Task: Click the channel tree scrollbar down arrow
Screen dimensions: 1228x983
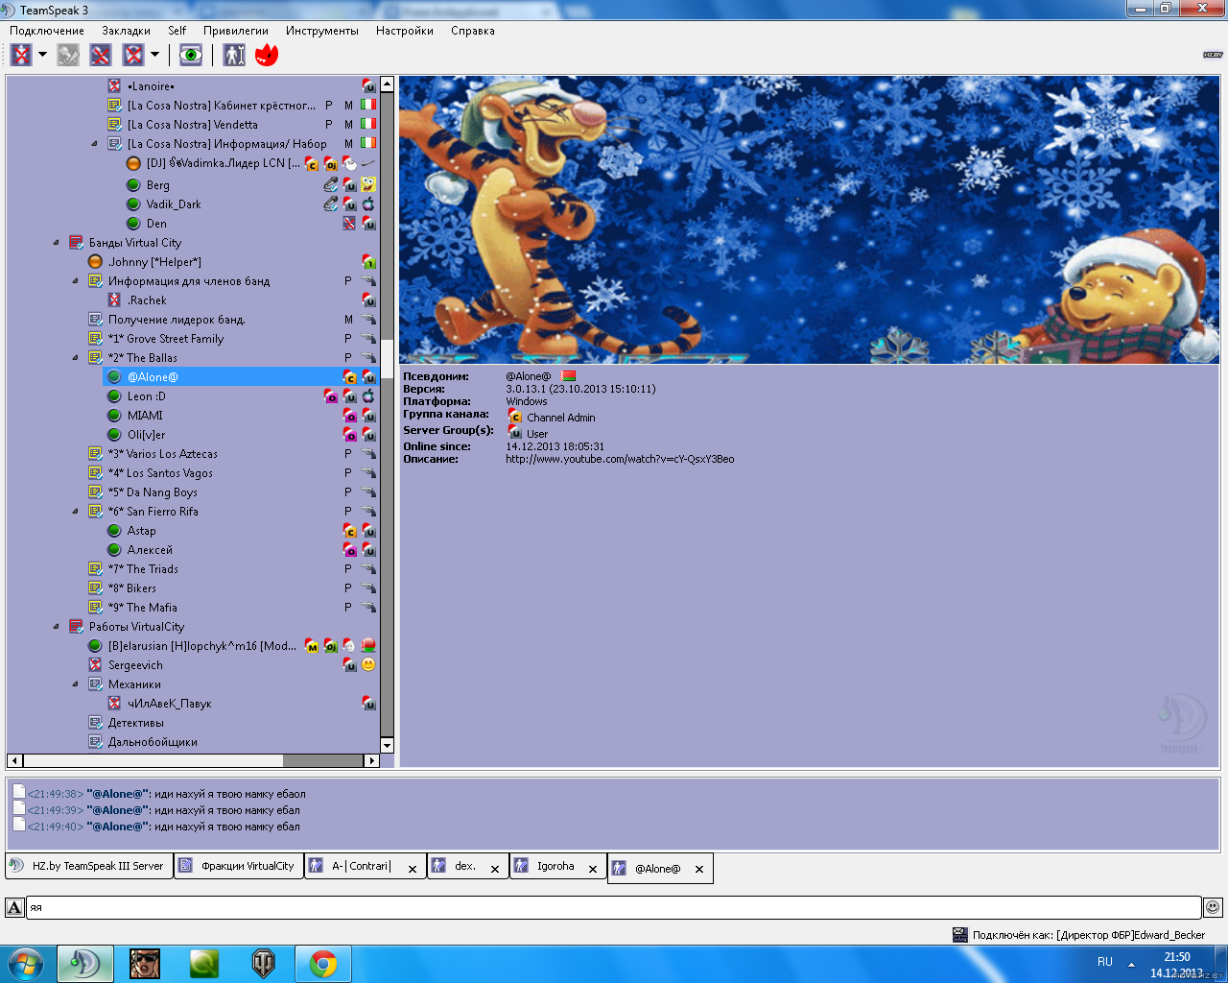Action: (388, 745)
